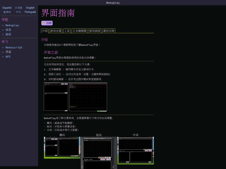The height and width of the screenshot is (169, 226).
Task: Switch language to Español
Action: (7, 8)
